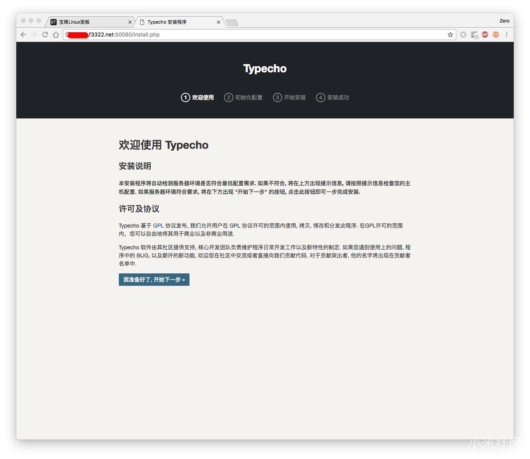Click the back navigation arrow
The height and width of the screenshot is (459, 530).
pos(23,35)
